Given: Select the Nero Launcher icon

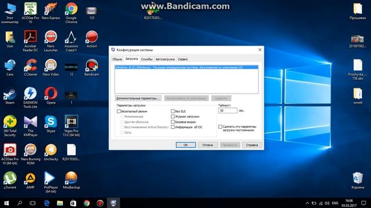Looking at the screenshot, I should tap(51, 41).
